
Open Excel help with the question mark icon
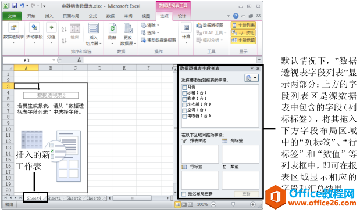point(236,16)
